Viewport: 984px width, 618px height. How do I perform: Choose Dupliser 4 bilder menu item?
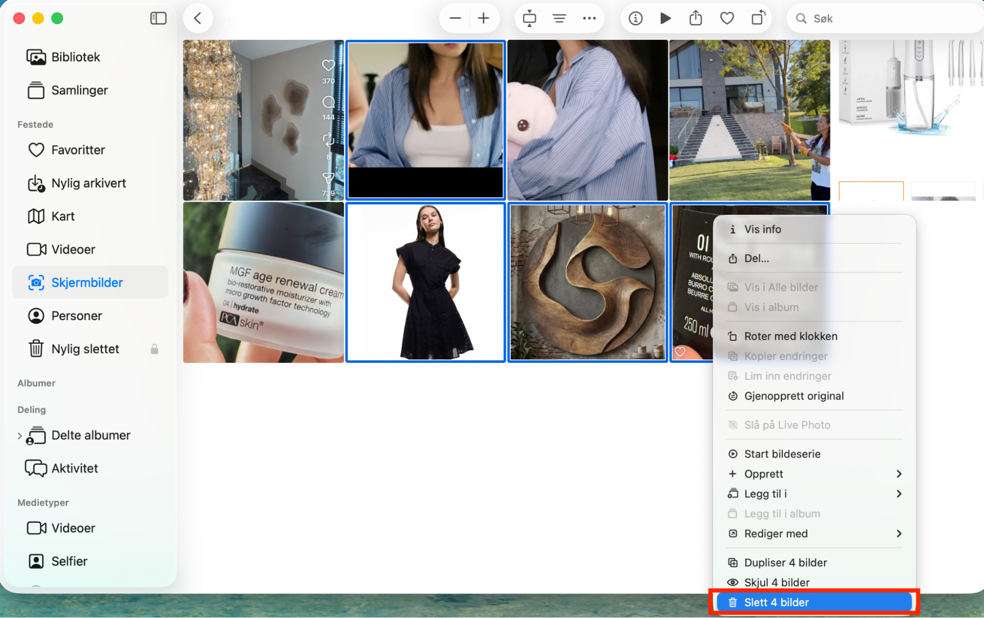pos(814,563)
